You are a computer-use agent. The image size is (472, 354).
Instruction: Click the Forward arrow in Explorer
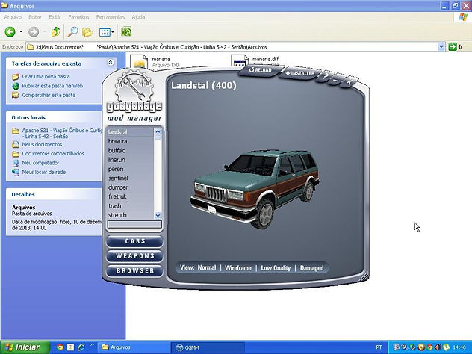(34, 31)
